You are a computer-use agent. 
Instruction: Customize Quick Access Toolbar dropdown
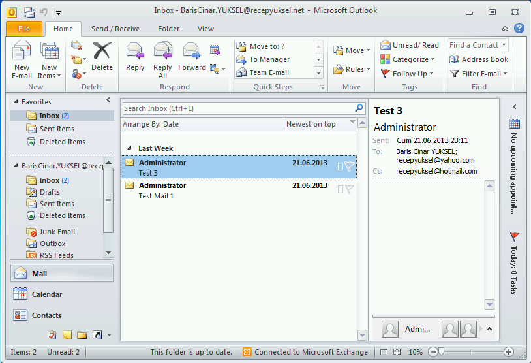(x=58, y=13)
